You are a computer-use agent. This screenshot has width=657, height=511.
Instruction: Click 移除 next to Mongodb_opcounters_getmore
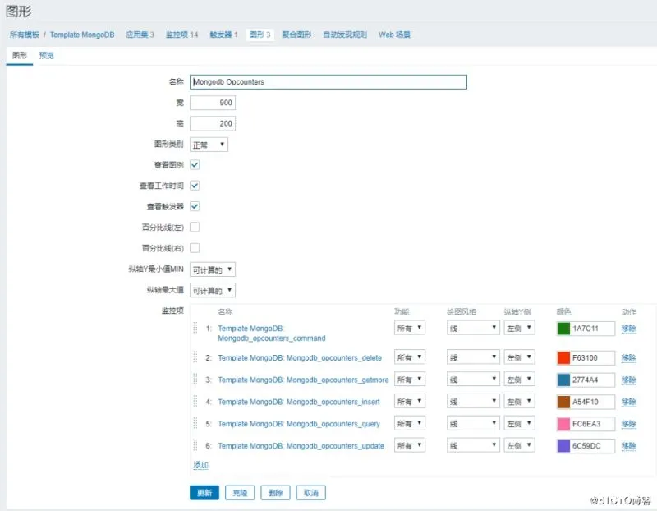click(x=627, y=379)
